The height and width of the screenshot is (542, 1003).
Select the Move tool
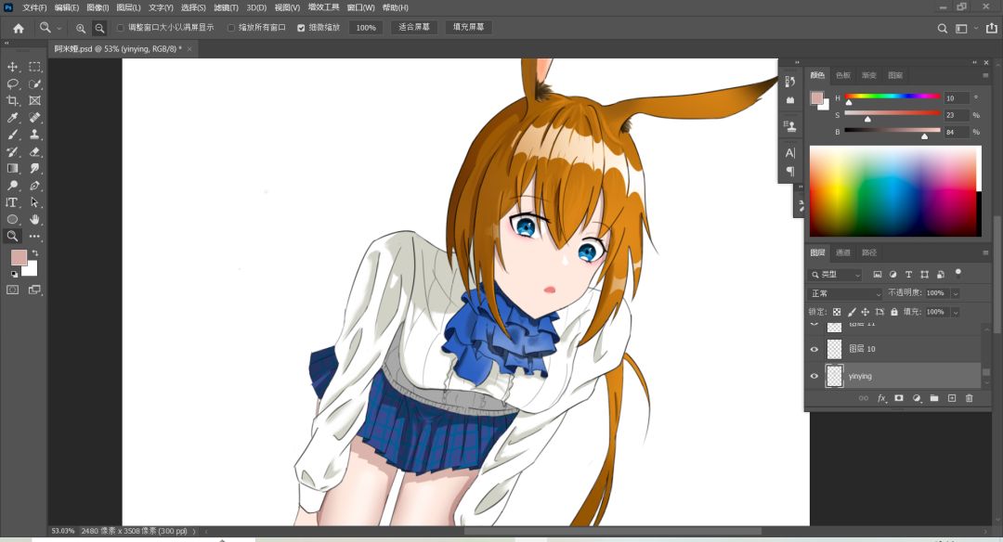[x=12, y=67]
